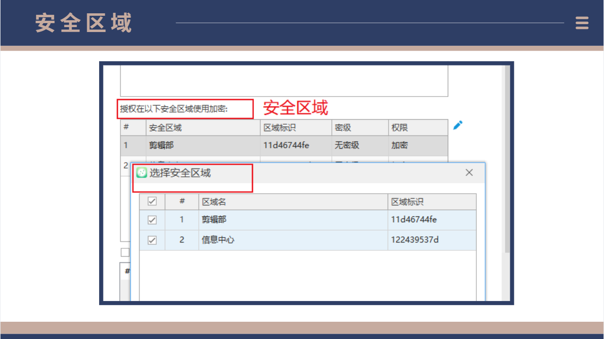Click the 区域标识 column header in dialog
The width and height of the screenshot is (604, 339).
pos(431,202)
